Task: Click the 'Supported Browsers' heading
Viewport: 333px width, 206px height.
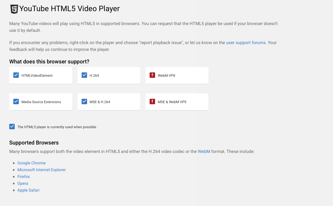Action: pos(34,143)
